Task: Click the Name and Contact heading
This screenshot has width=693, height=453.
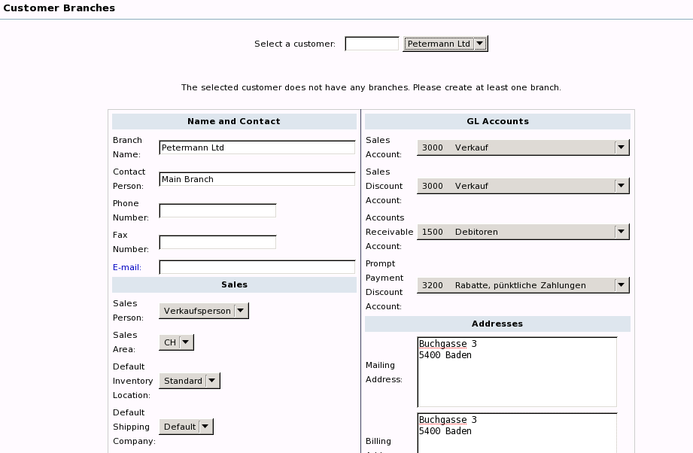Action: [234, 121]
